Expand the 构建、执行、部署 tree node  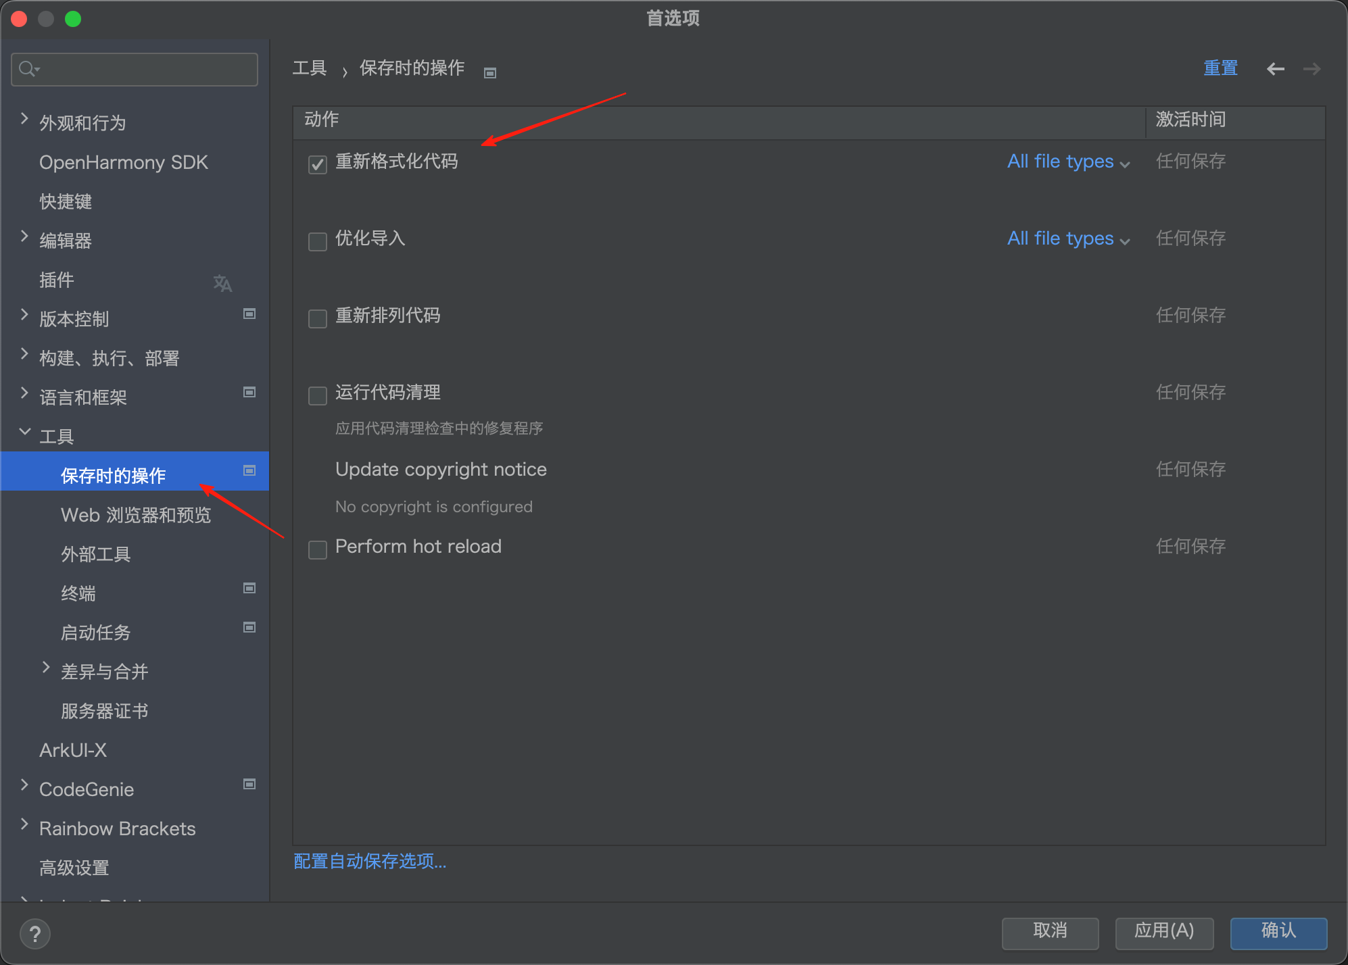pyautogui.click(x=24, y=354)
